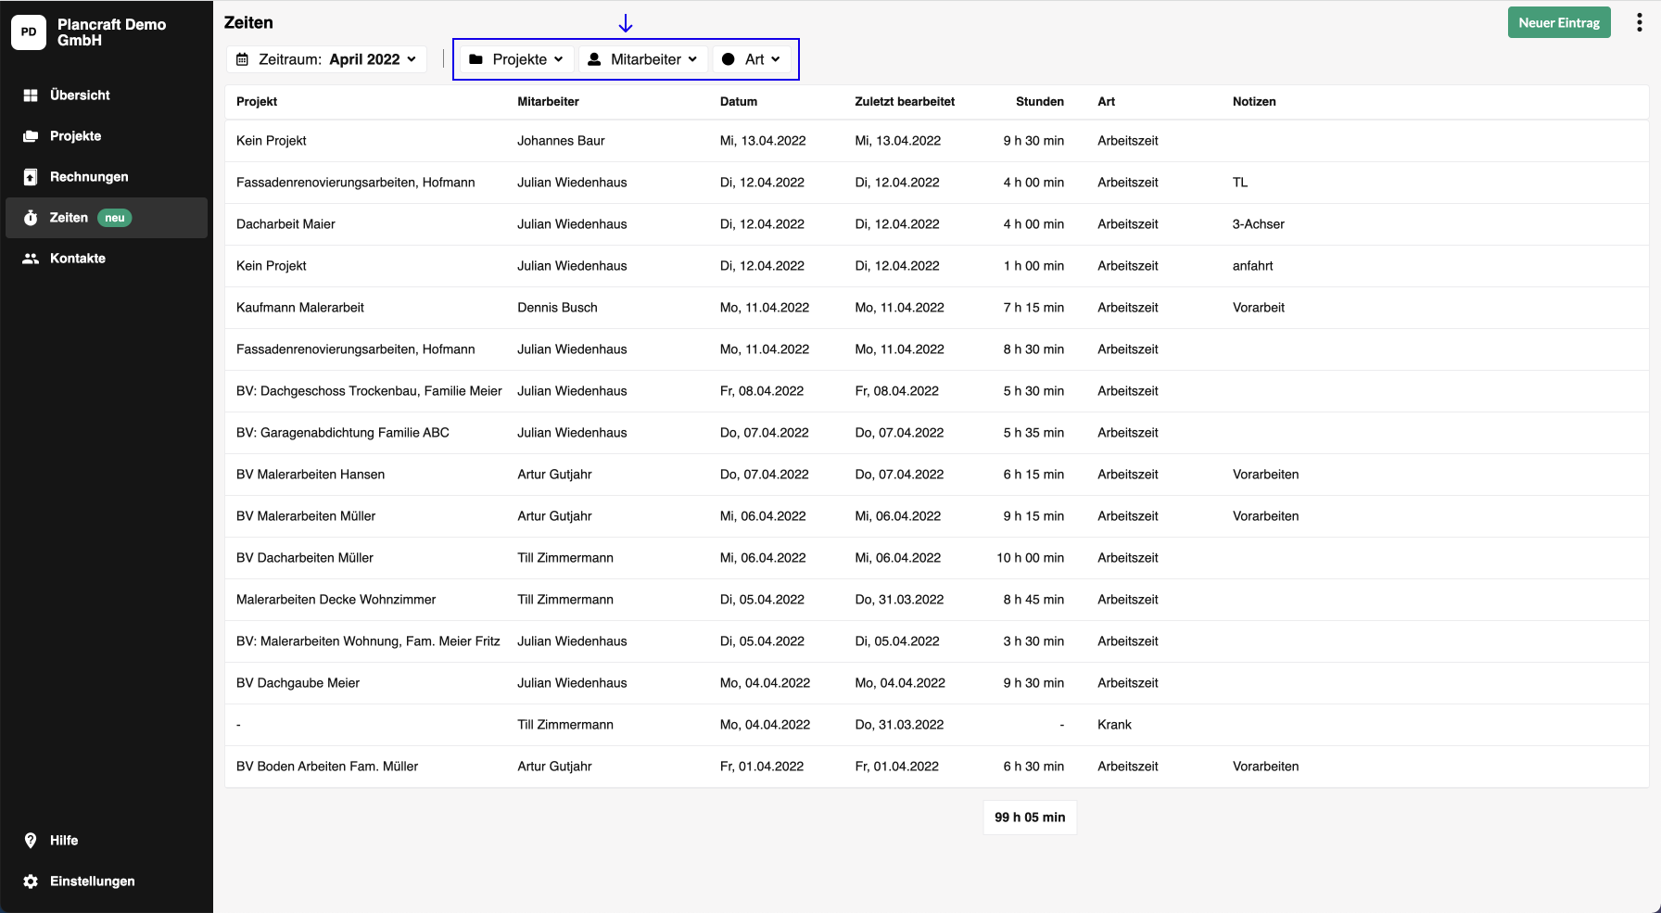1661x913 pixels.
Task: Open the Art filter dropdown
Action: coord(752,59)
